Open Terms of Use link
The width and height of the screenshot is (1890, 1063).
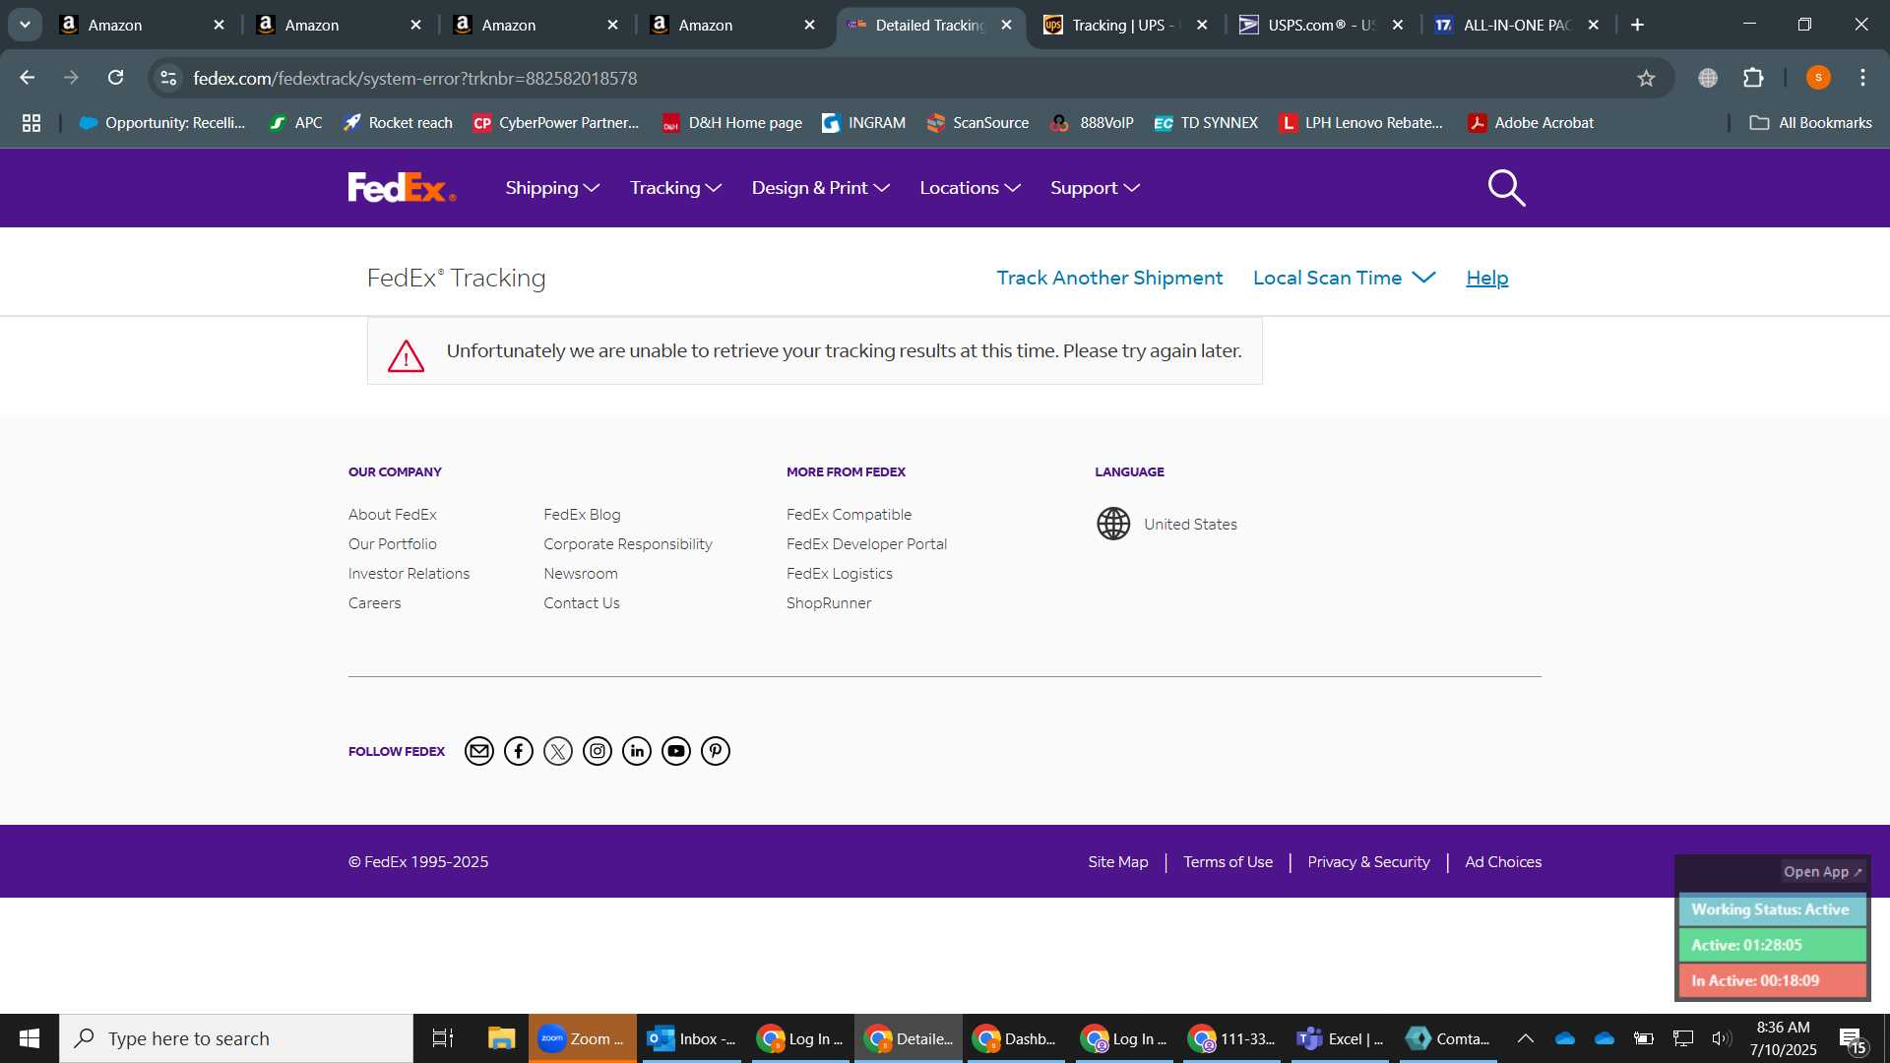(1228, 861)
